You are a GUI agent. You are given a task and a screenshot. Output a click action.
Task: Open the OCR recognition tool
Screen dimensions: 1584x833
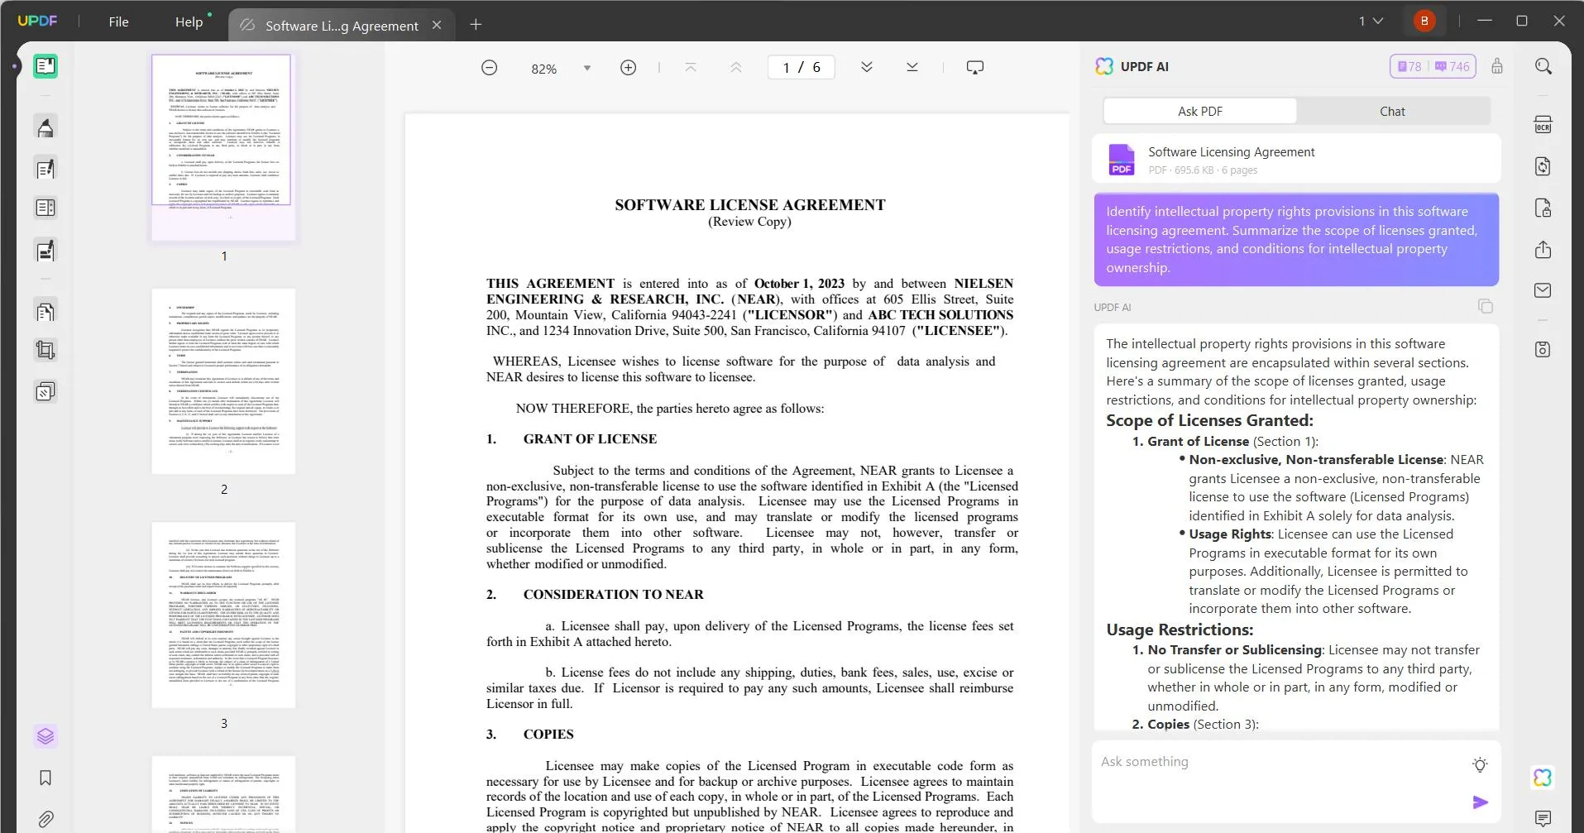[1543, 125]
